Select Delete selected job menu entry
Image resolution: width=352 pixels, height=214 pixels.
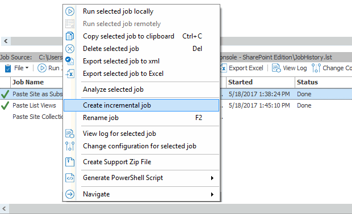click(141, 49)
